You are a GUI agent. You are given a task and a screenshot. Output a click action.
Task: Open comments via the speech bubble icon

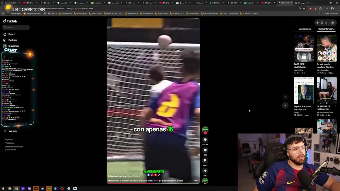click(x=205, y=150)
